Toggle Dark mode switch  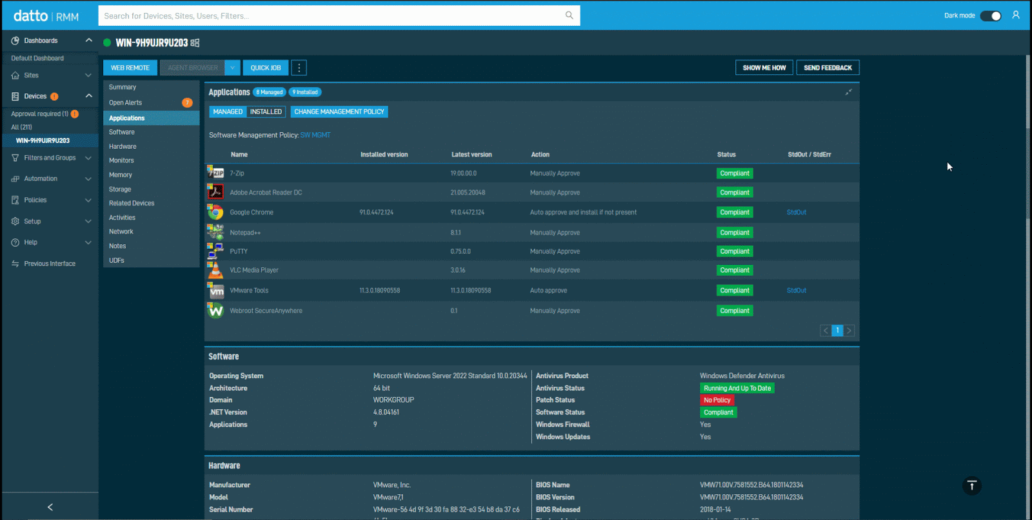[991, 15]
